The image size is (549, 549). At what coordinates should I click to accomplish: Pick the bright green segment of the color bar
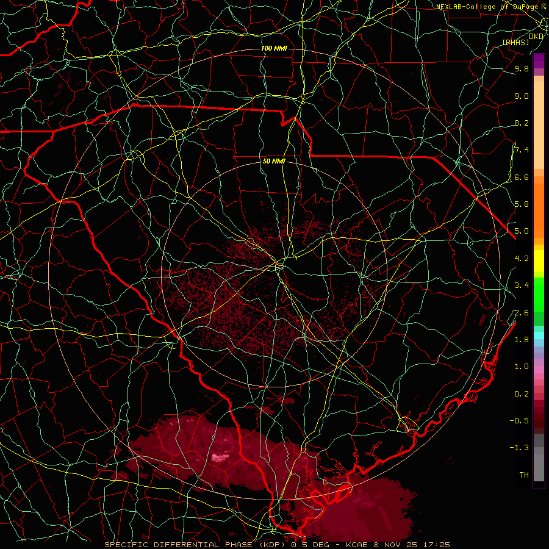pyautogui.click(x=539, y=294)
